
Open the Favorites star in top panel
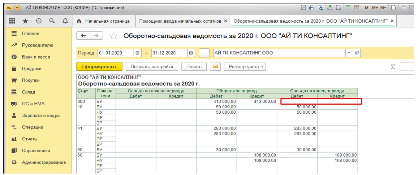point(25,21)
